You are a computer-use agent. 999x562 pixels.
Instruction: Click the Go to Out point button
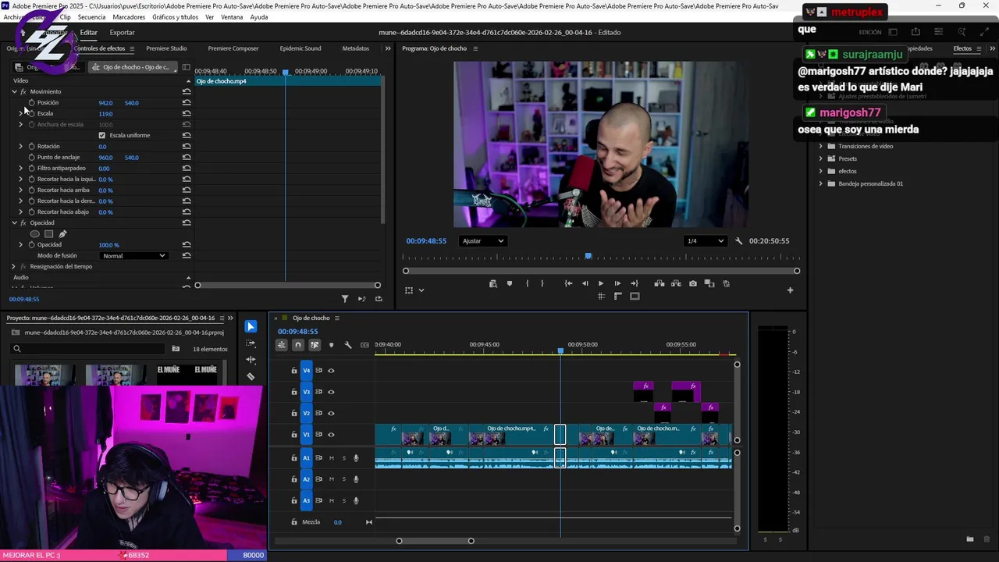tap(634, 283)
